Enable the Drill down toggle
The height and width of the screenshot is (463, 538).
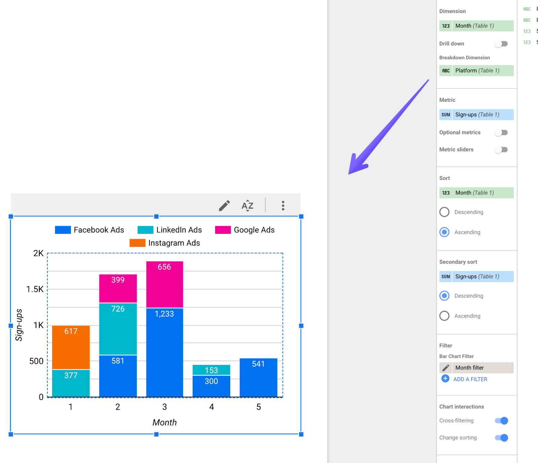click(x=501, y=44)
